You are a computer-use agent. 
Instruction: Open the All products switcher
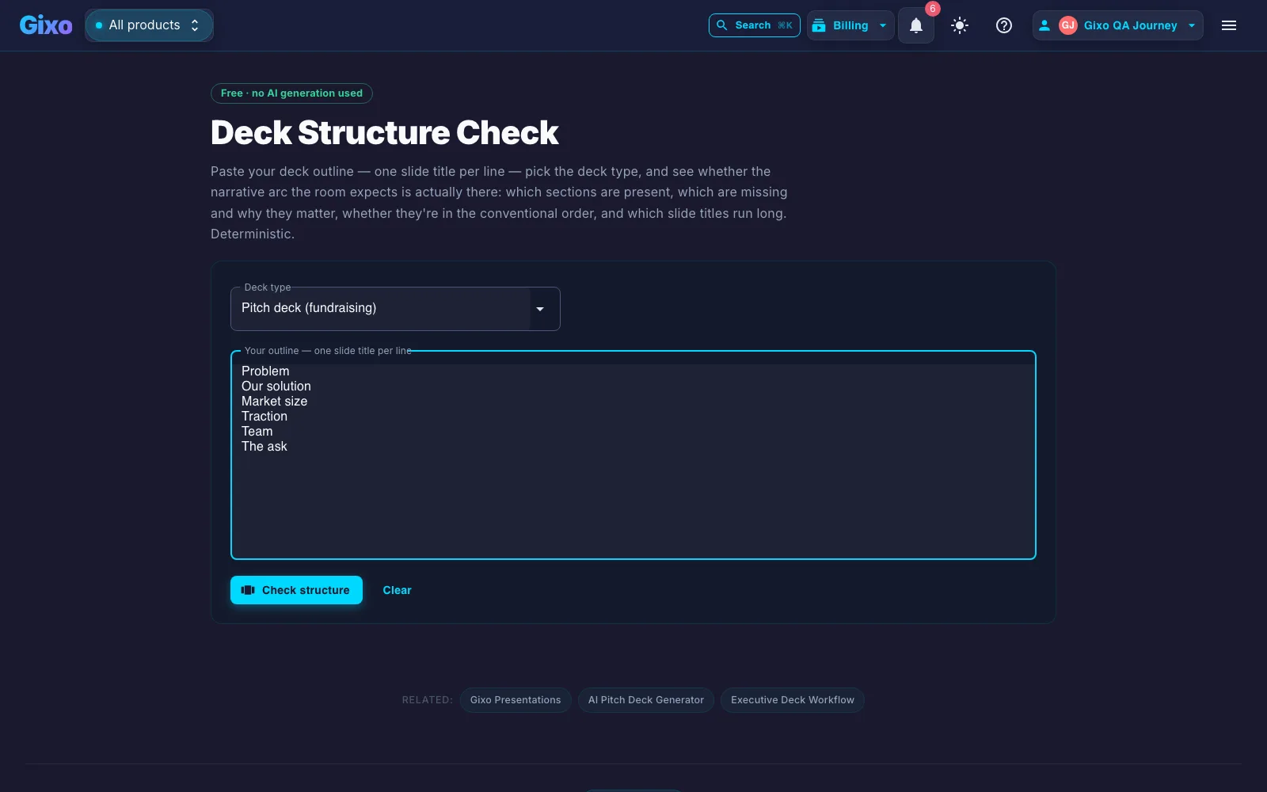click(149, 25)
